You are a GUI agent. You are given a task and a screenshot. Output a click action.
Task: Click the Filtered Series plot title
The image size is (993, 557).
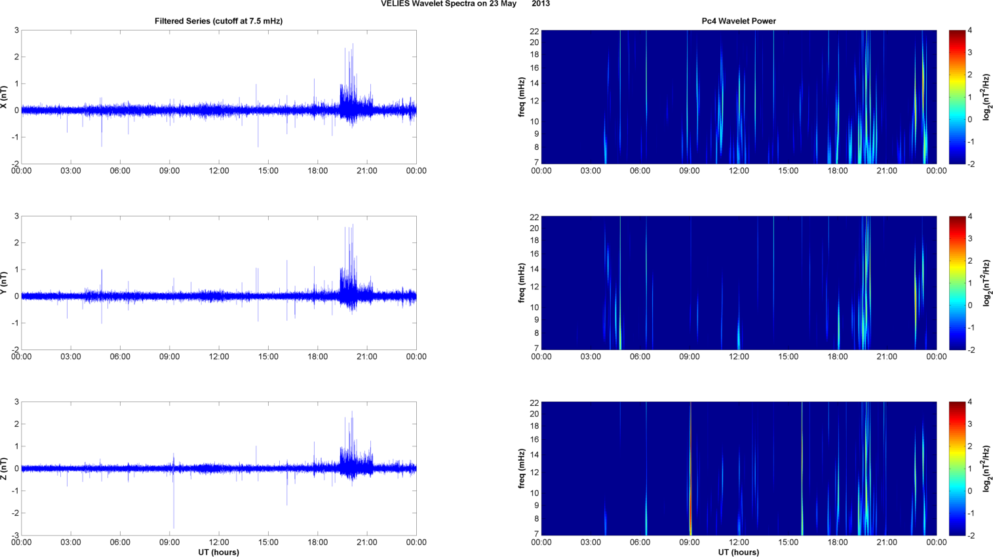[x=218, y=21]
